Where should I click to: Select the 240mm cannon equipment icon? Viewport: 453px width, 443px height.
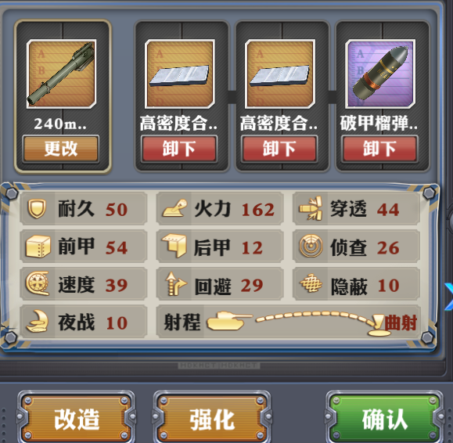(61, 74)
